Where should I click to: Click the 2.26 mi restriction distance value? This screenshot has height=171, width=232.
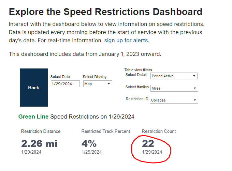(x=39, y=143)
